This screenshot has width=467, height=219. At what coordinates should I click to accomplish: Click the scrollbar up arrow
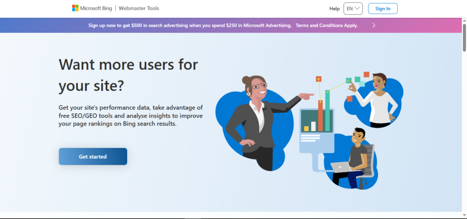click(x=464, y=20)
